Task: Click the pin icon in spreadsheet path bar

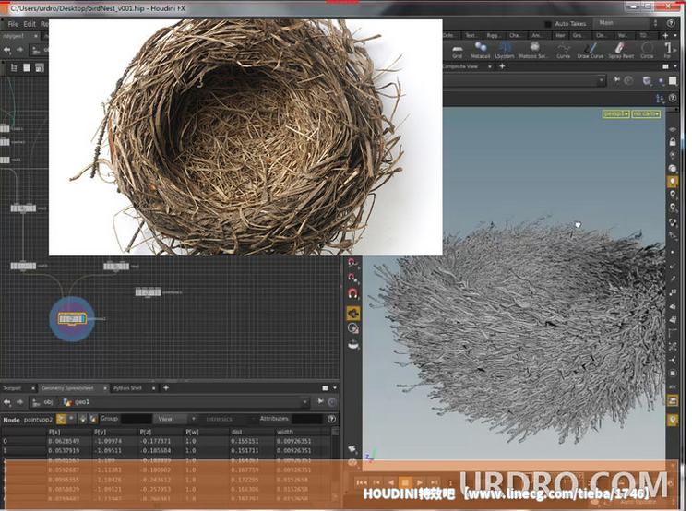Action: (320, 401)
